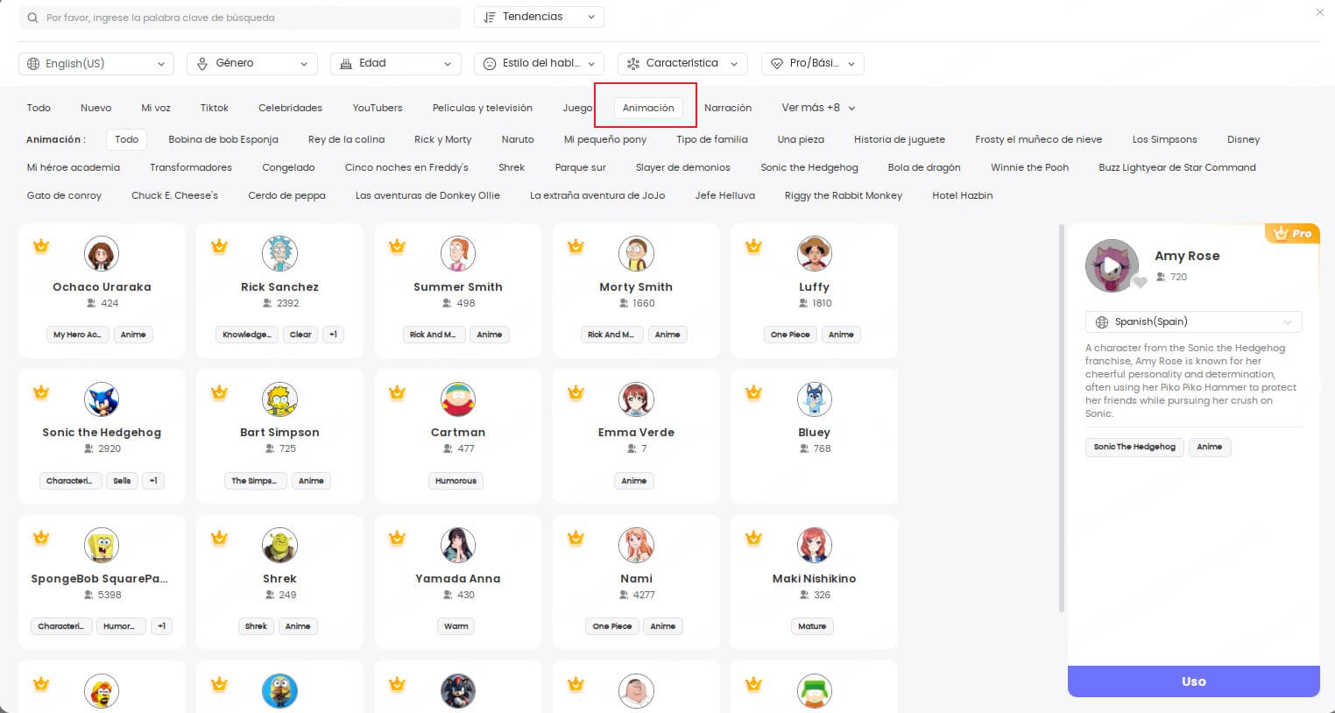Select Bart Simpson avatar
The width and height of the screenshot is (1335, 713).
point(279,399)
